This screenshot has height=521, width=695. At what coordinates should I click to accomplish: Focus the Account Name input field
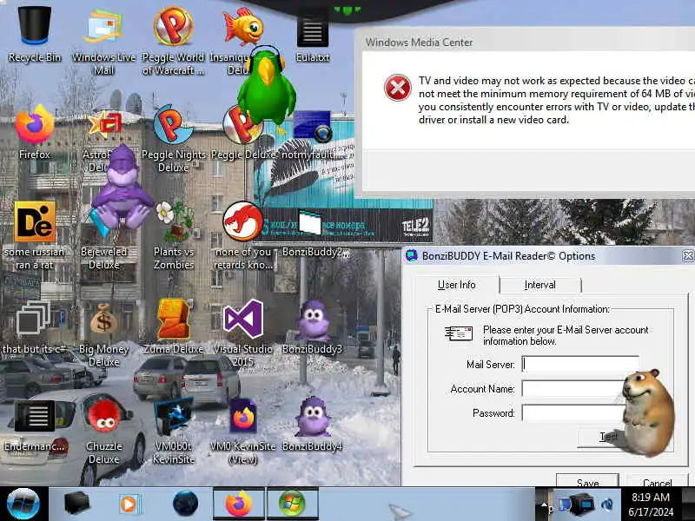(574, 388)
